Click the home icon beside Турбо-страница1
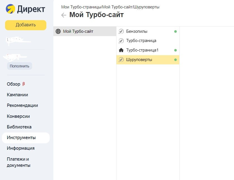 (x=121, y=50)
